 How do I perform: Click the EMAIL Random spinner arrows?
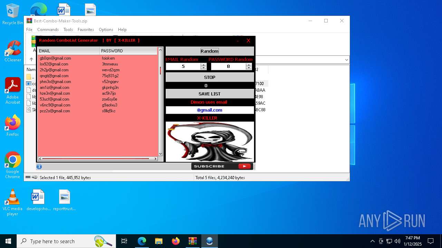(203, 66)
